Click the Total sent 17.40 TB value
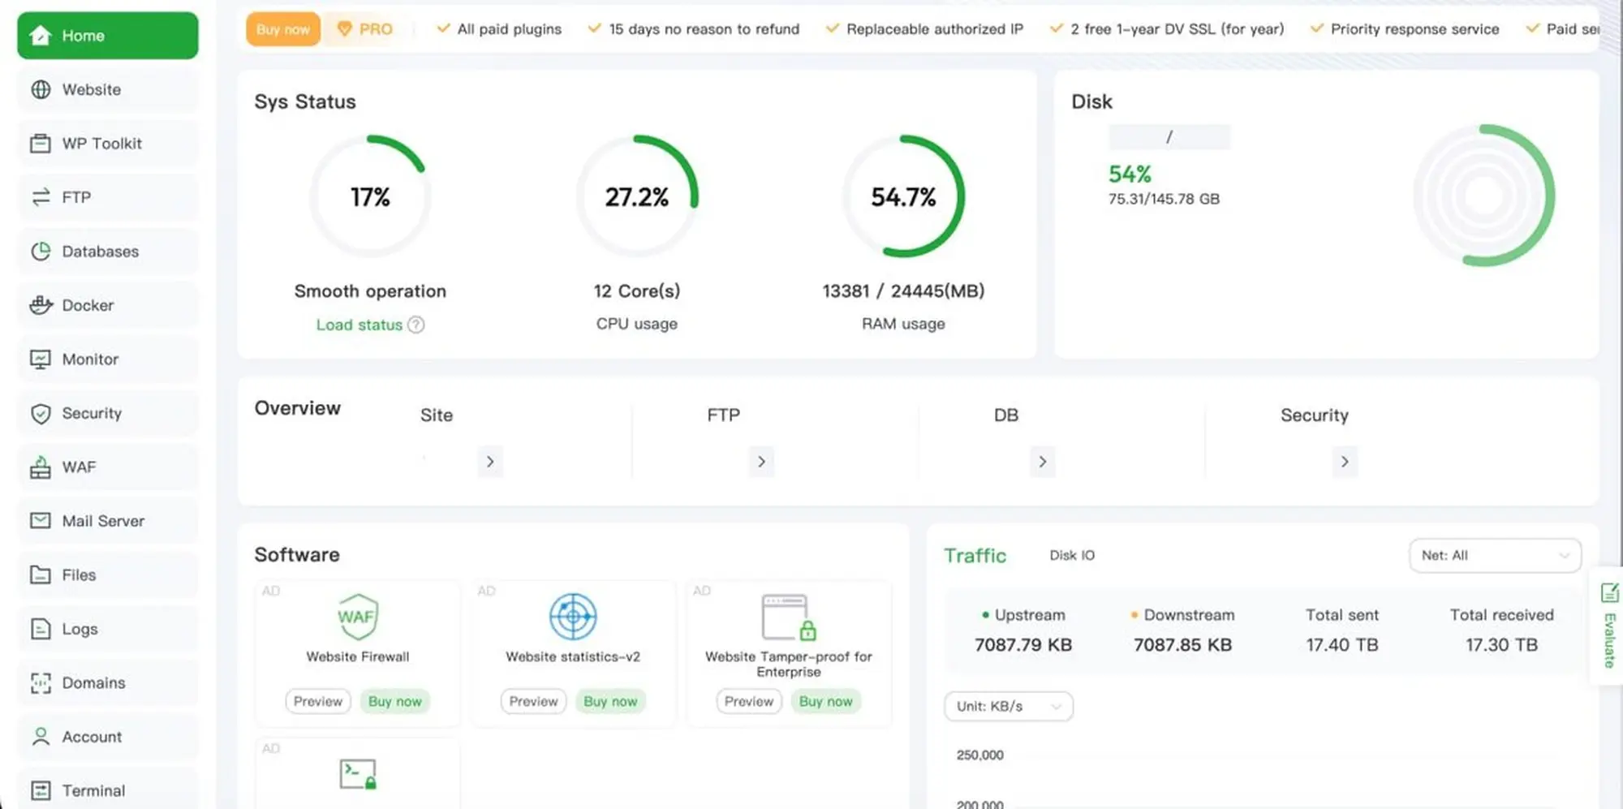1623x809 pixels. pos(1342,645)
